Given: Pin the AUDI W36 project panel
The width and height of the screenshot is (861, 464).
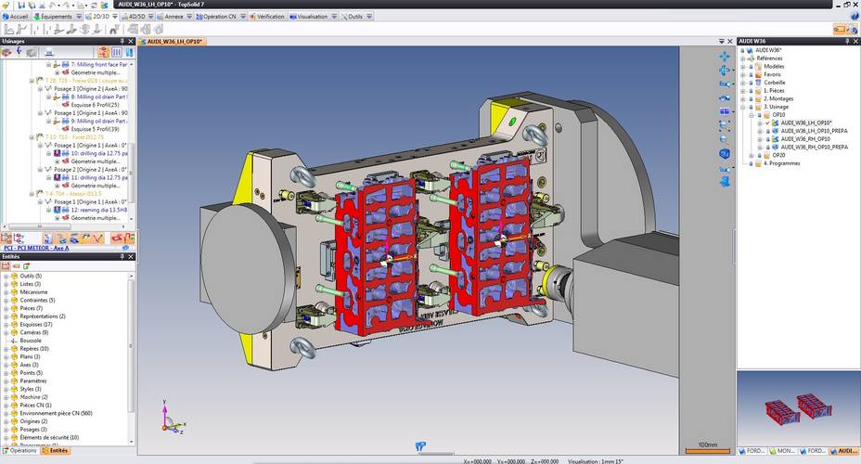Looking at the screenshot, I should pos(846,41).
